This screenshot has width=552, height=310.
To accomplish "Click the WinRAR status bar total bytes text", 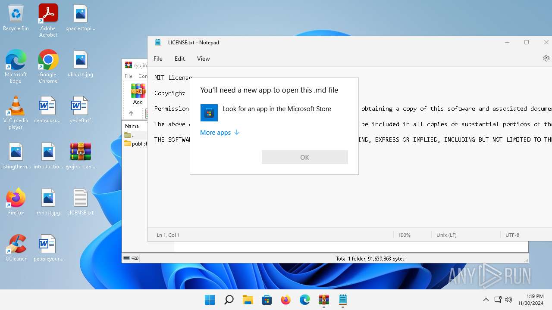I will 370,259.
